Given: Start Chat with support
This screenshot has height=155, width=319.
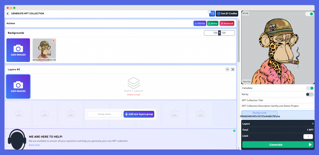Looking at the screenshot, I should tap(34, 145).
